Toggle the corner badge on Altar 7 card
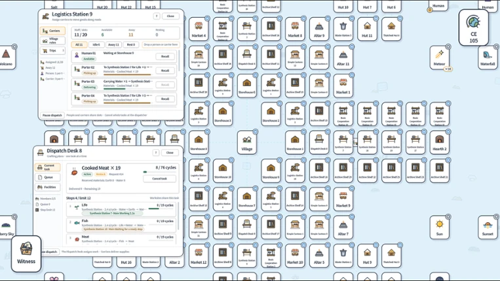This screenshot has width=500, height=281. pyautogui.click(x=352, y=217)
